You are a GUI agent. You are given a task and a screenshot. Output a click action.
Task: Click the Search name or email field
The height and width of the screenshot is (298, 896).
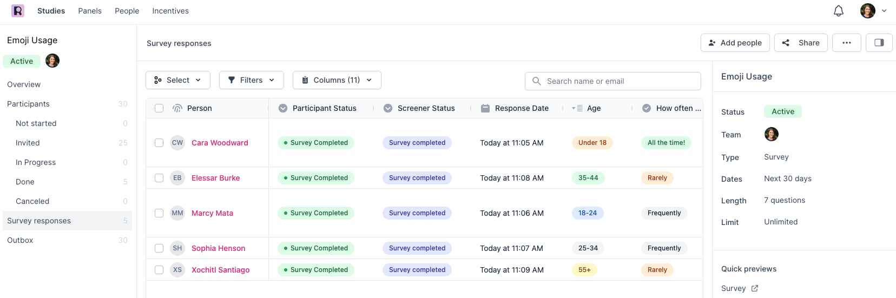[617, 81]
